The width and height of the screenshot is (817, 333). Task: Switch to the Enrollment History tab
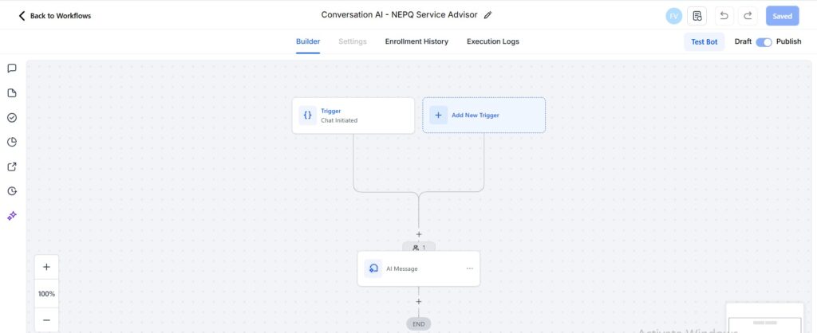point(416,41)
